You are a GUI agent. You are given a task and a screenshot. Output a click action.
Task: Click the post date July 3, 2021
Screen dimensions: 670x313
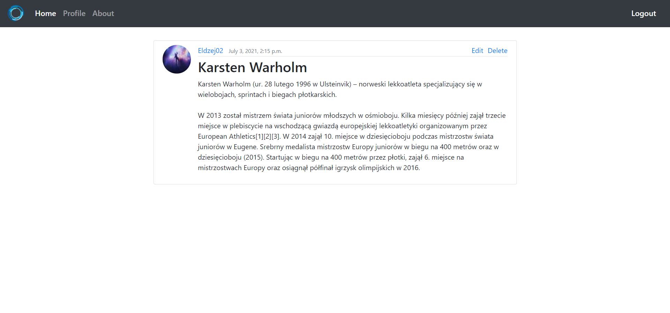255,51
